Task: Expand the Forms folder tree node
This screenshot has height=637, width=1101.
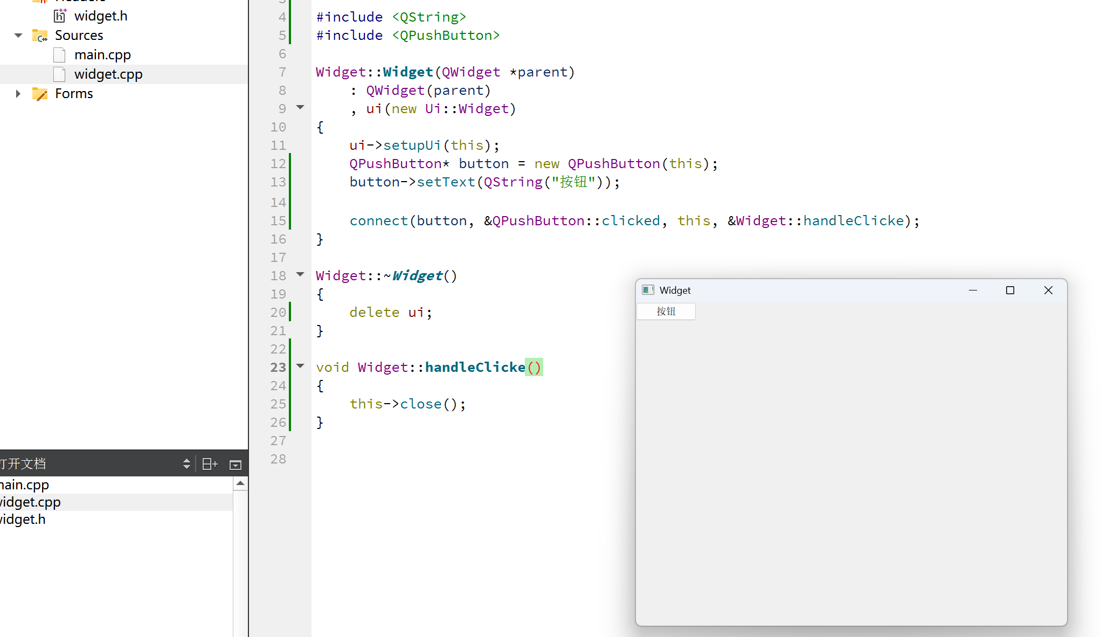Action: tap(18, 94)
